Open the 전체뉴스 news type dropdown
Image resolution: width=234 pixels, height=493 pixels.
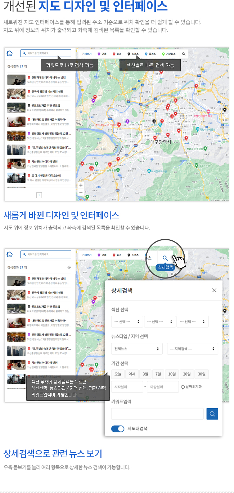point(137,349)
